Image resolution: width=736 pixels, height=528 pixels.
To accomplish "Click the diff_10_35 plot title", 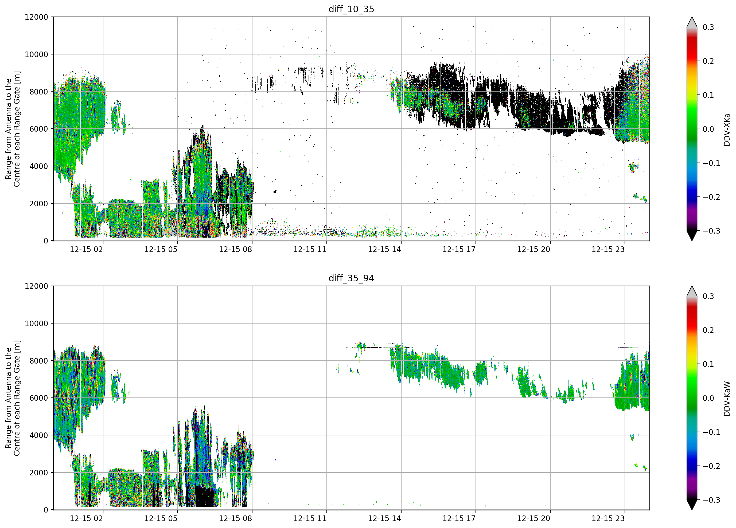I will pyautogui.click(x=351, y=9).
